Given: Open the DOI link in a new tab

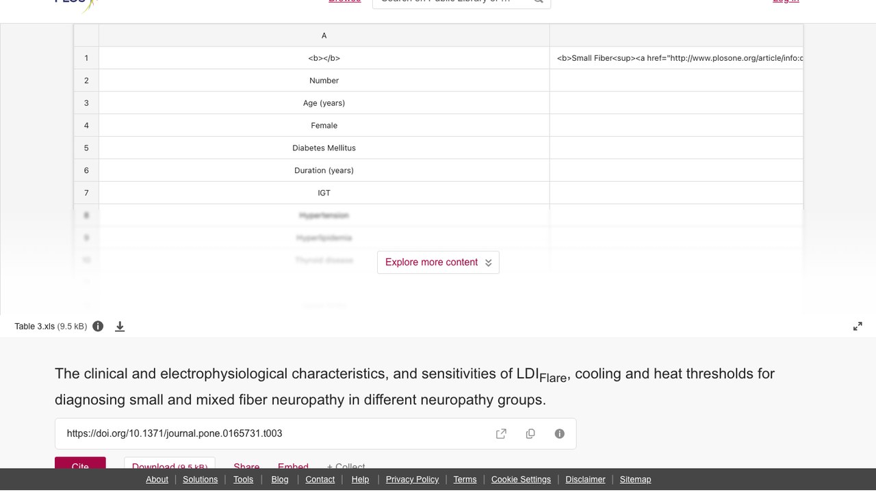Looking at the screenshot, I should [x=501, y=434].
